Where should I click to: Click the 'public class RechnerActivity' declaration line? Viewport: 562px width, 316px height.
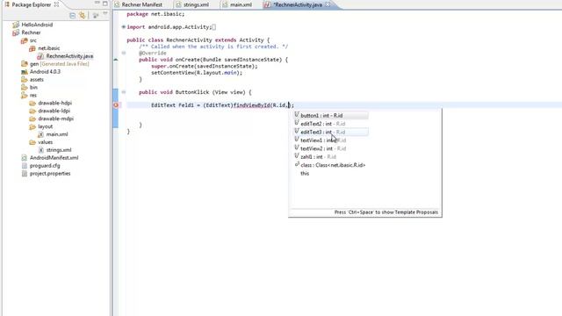198,40
